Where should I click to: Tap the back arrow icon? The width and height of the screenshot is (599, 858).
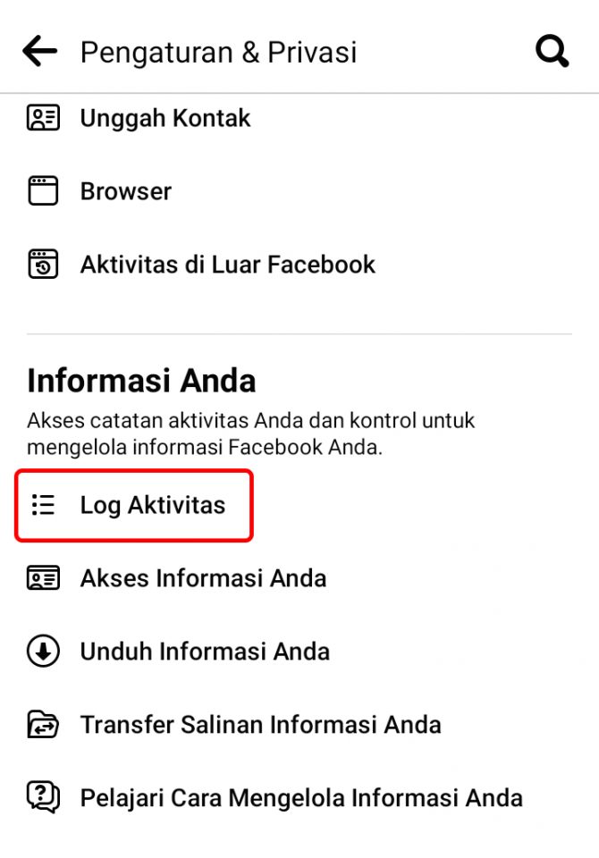[39, 51]
